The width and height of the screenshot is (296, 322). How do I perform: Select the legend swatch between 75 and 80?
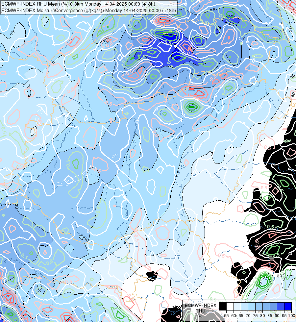[259, 306]
